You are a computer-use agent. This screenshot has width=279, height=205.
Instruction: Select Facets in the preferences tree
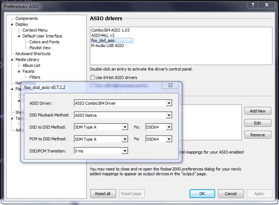28,71
